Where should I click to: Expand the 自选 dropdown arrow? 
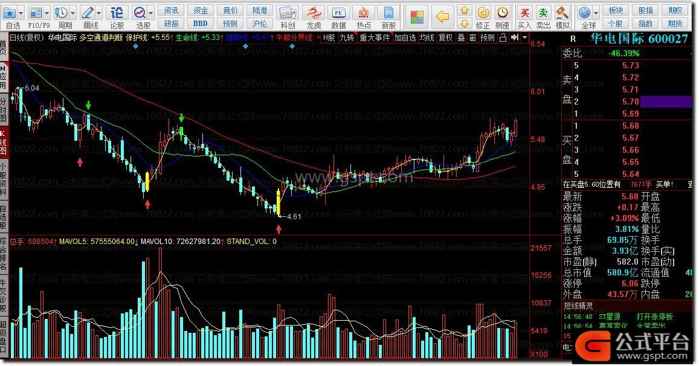point(21,13)
